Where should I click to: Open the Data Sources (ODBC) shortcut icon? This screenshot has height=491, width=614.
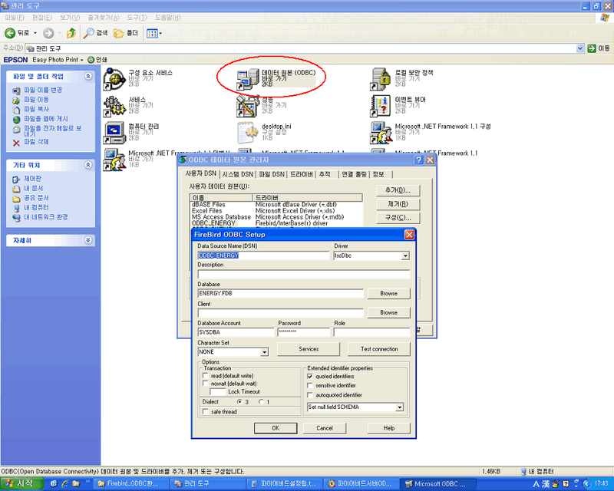247,79
